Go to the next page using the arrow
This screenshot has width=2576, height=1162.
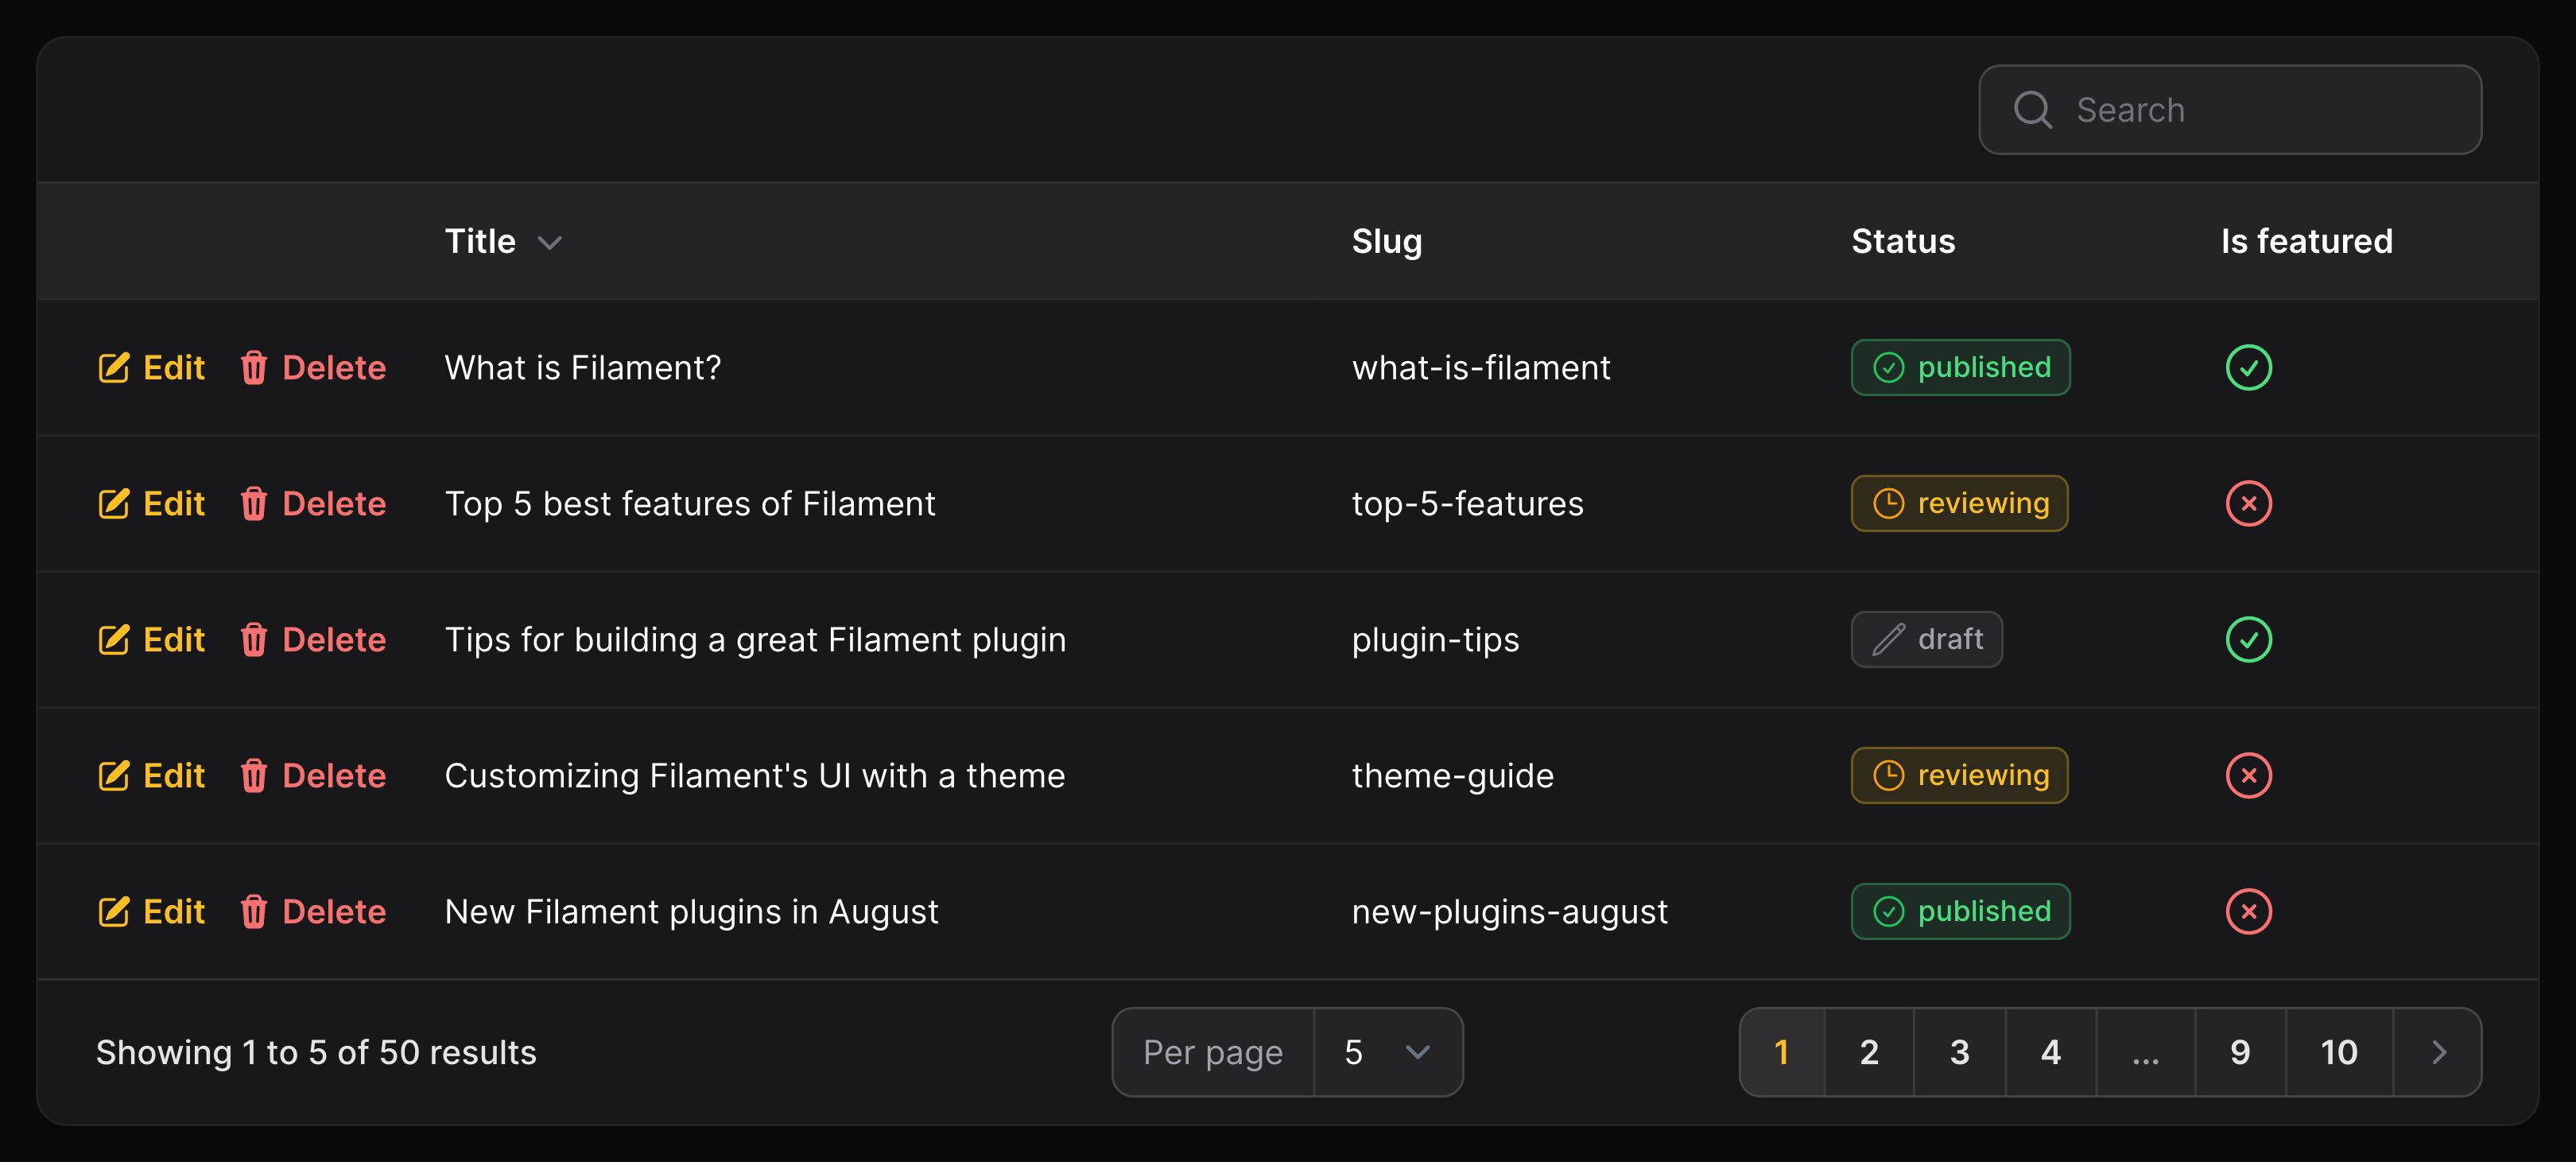click(2438, 1052)
